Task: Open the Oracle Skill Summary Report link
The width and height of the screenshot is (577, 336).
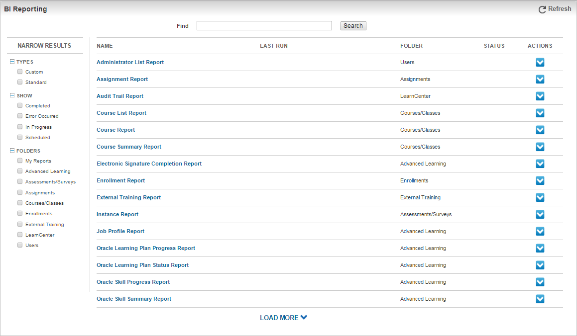Action: tap(134, 299)
